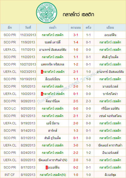The width and height of the screenshot is (126, 178).
Task: Click the 1-4 score against รอสส์ เคาน์ตี้
Action: 76,42
